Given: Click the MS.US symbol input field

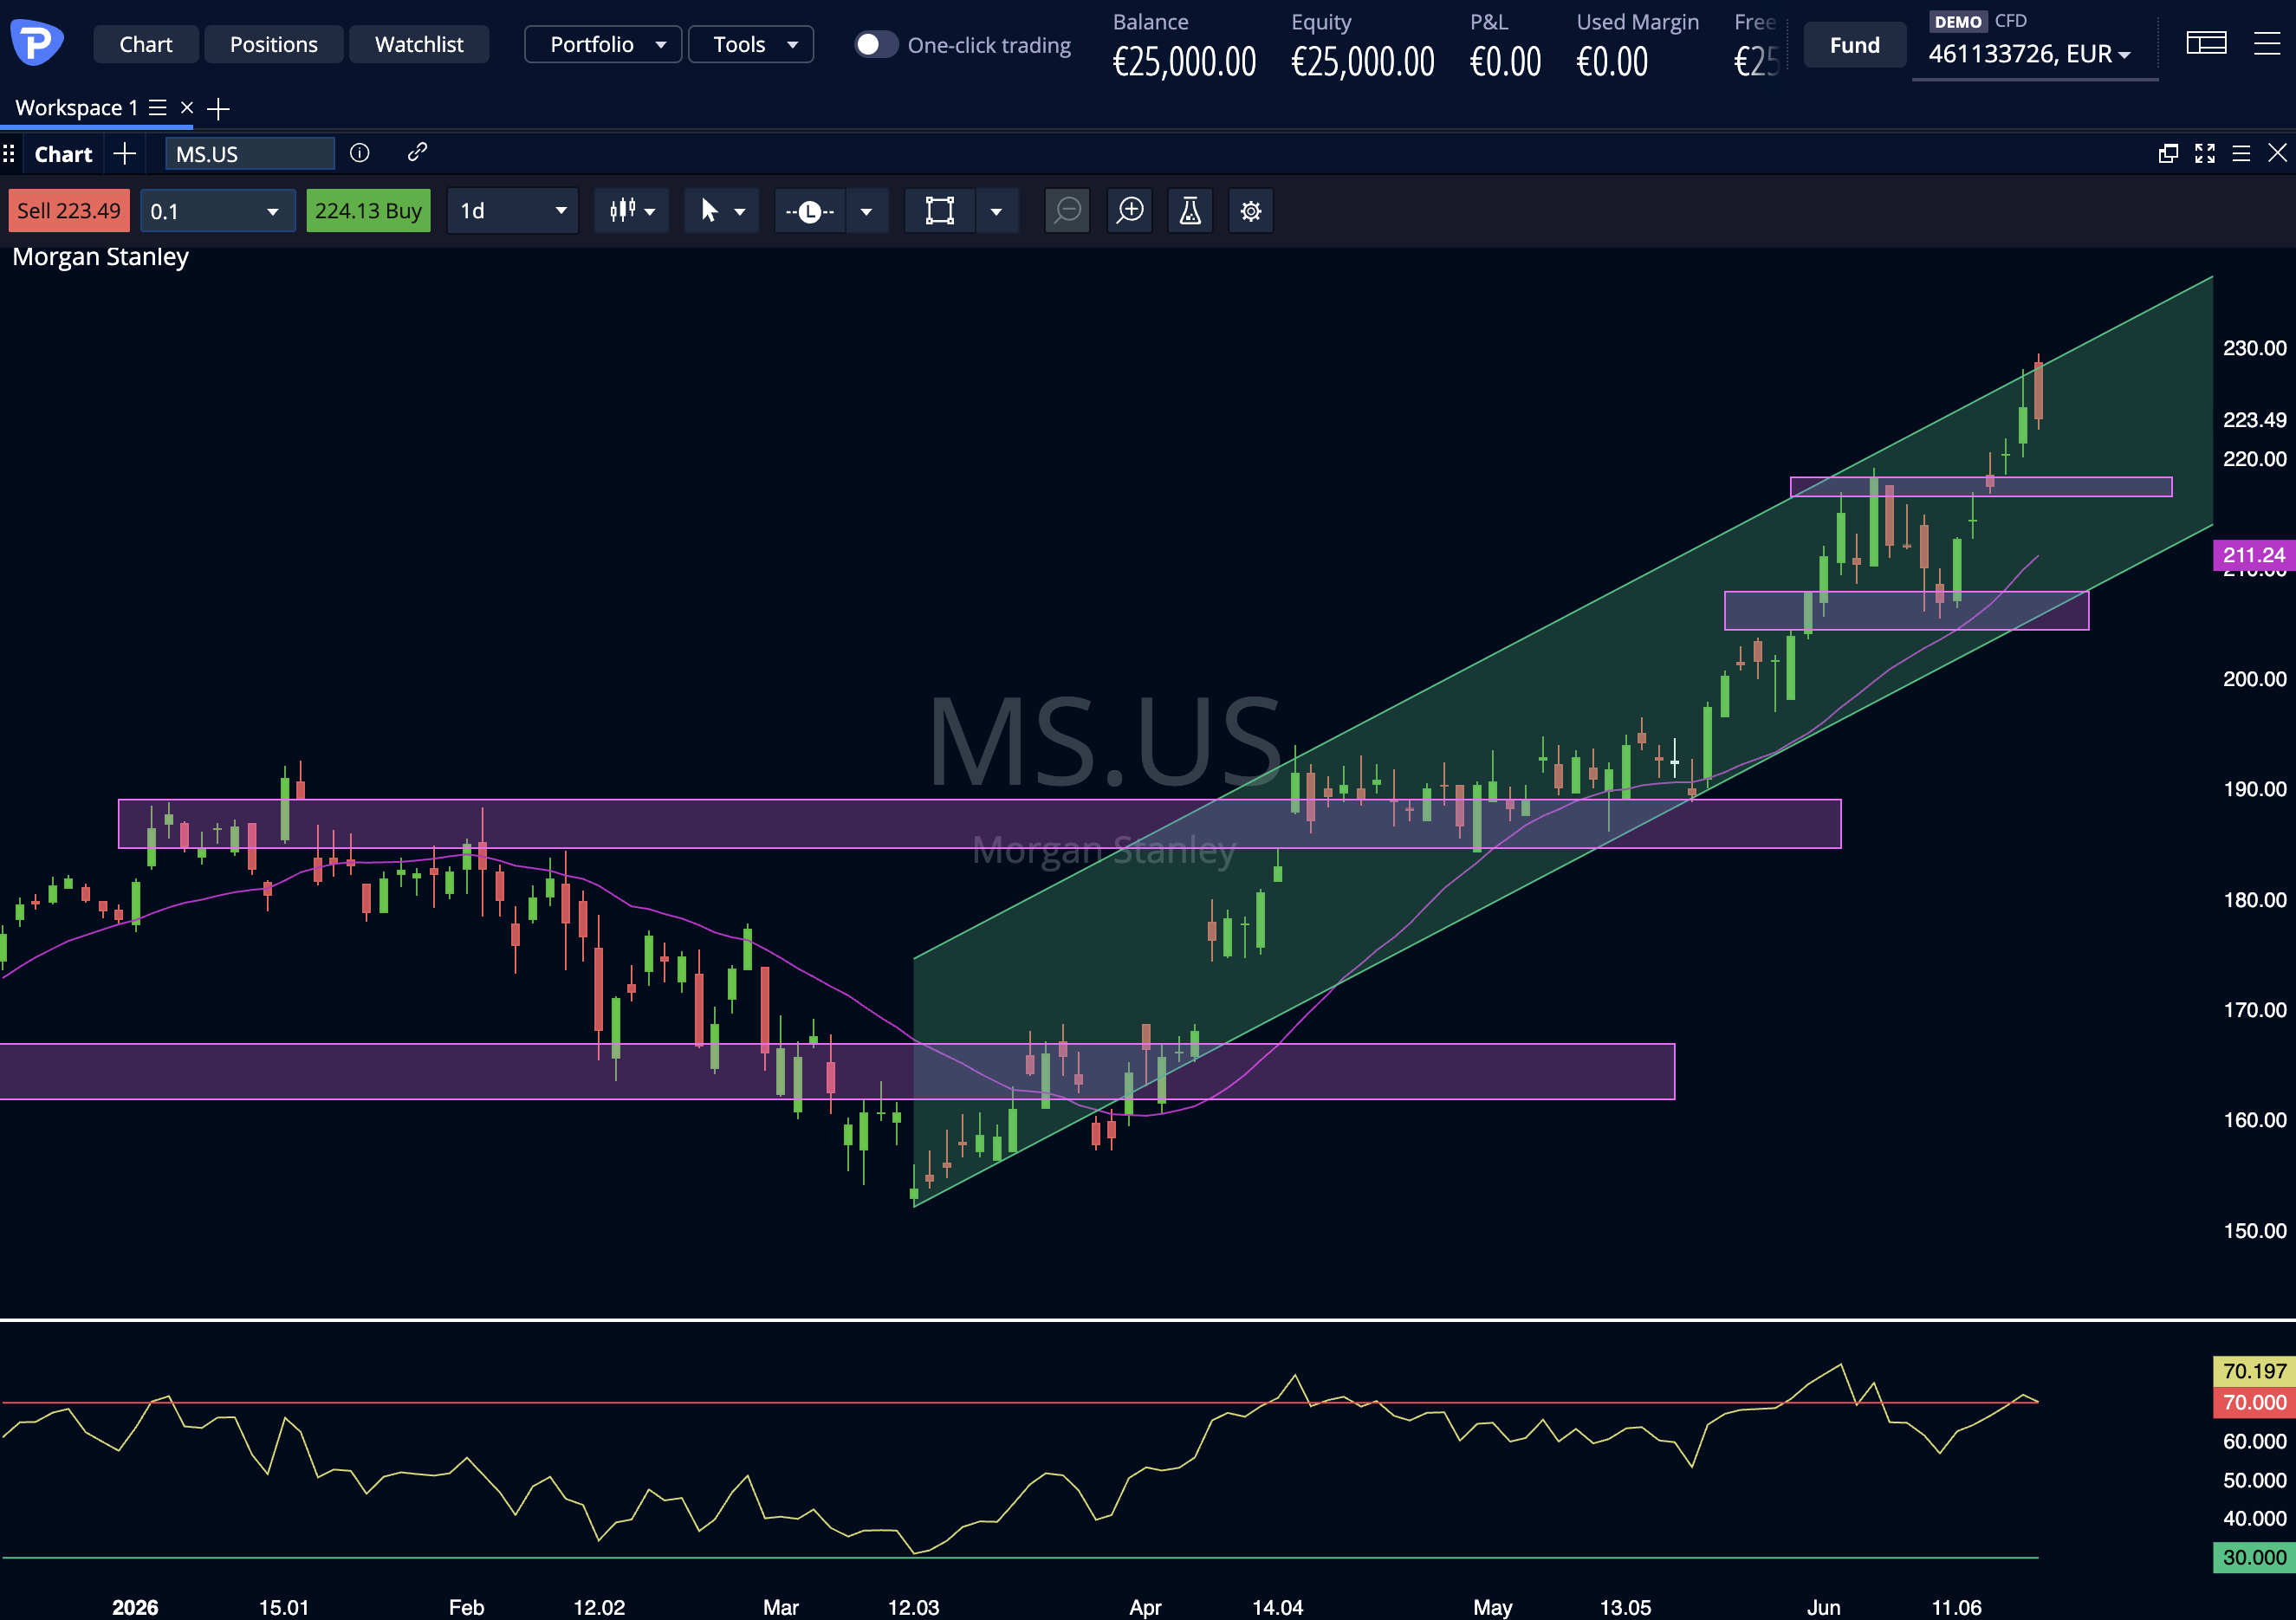Looking at the screenshot, I should coord(250,154).
